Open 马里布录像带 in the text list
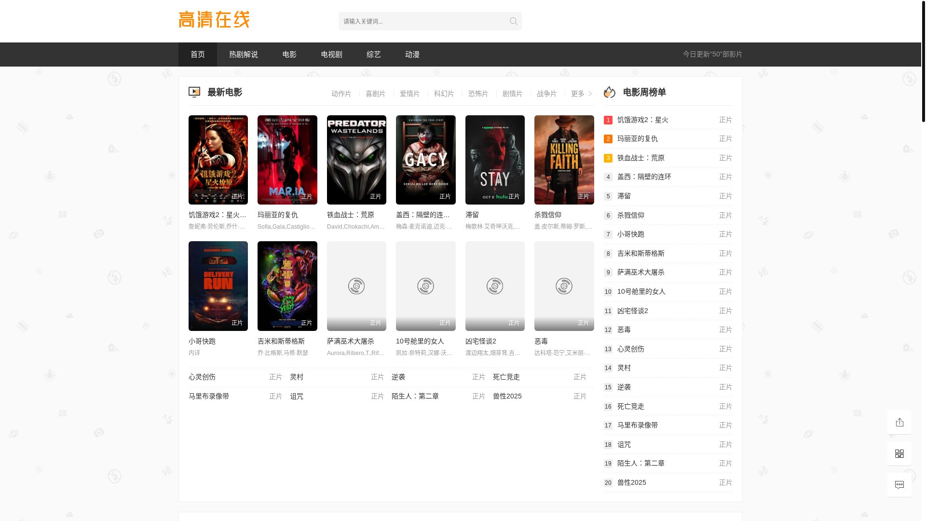Viewport: 926px width, 521px height. coord(209,396)
